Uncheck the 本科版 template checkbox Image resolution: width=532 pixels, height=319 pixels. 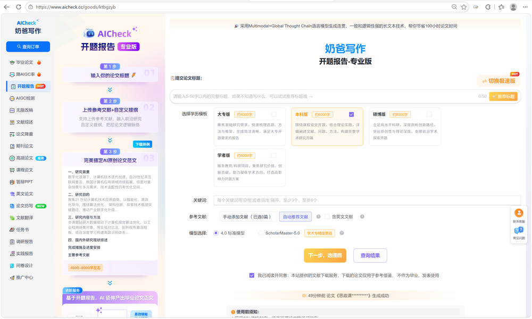click(x=352, y=115)
